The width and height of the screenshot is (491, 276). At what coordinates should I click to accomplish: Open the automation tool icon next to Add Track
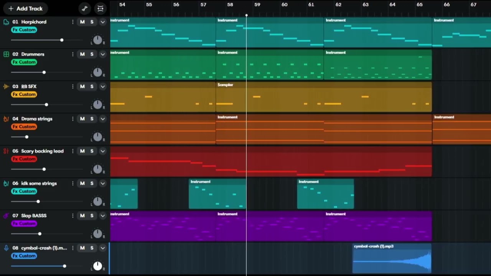click(85, 8)
